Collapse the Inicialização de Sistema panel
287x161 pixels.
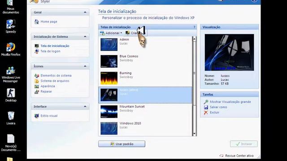[x=85, y=37]
